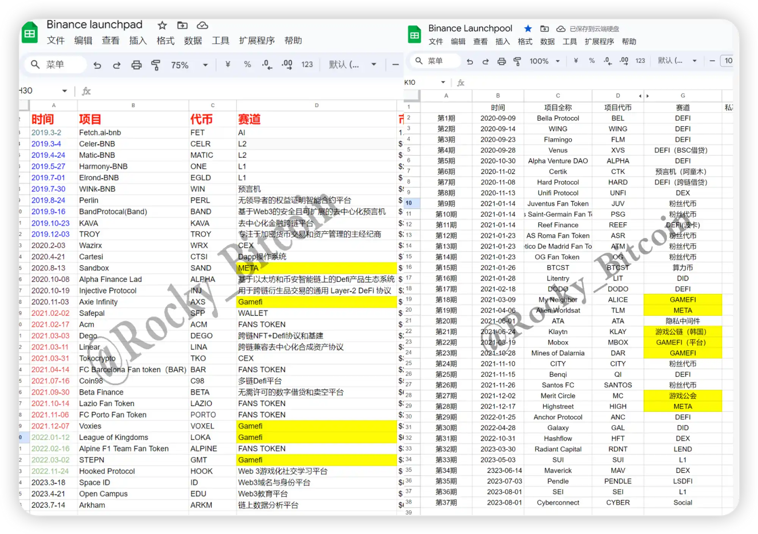Image resolution: width=758 pixels, height=534 pixels.
Task: Select column B header in launchpad sheet
Action: click(133, 105)
